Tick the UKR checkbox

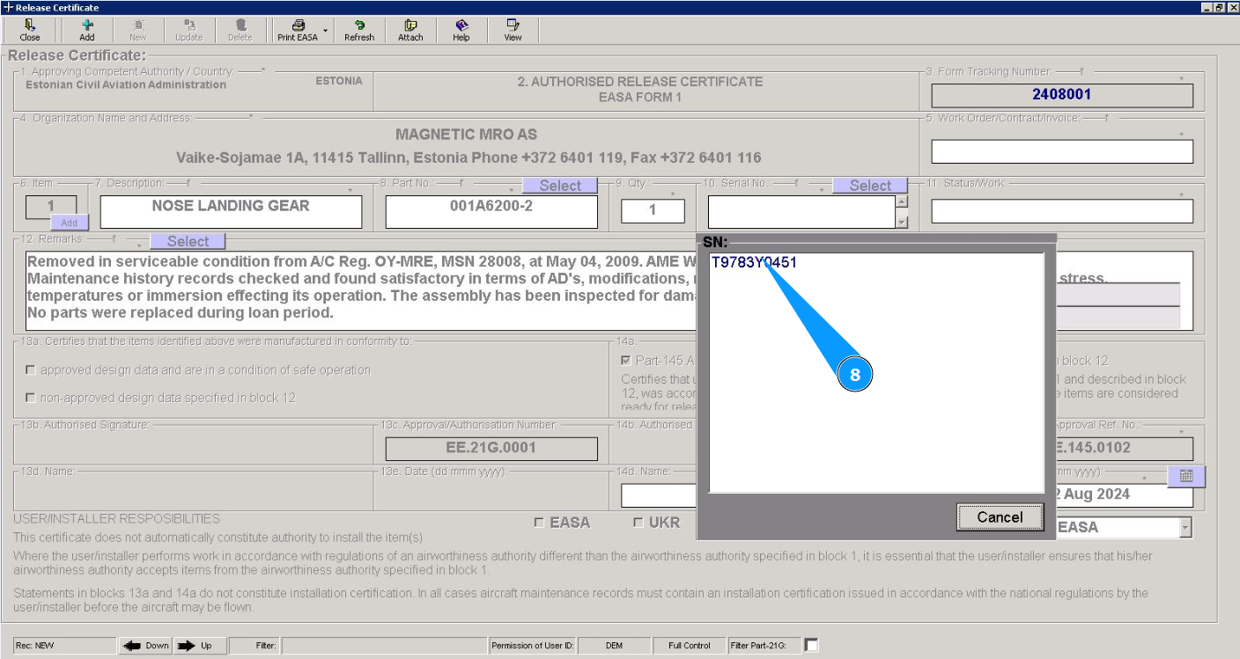(x=638, y=523)
